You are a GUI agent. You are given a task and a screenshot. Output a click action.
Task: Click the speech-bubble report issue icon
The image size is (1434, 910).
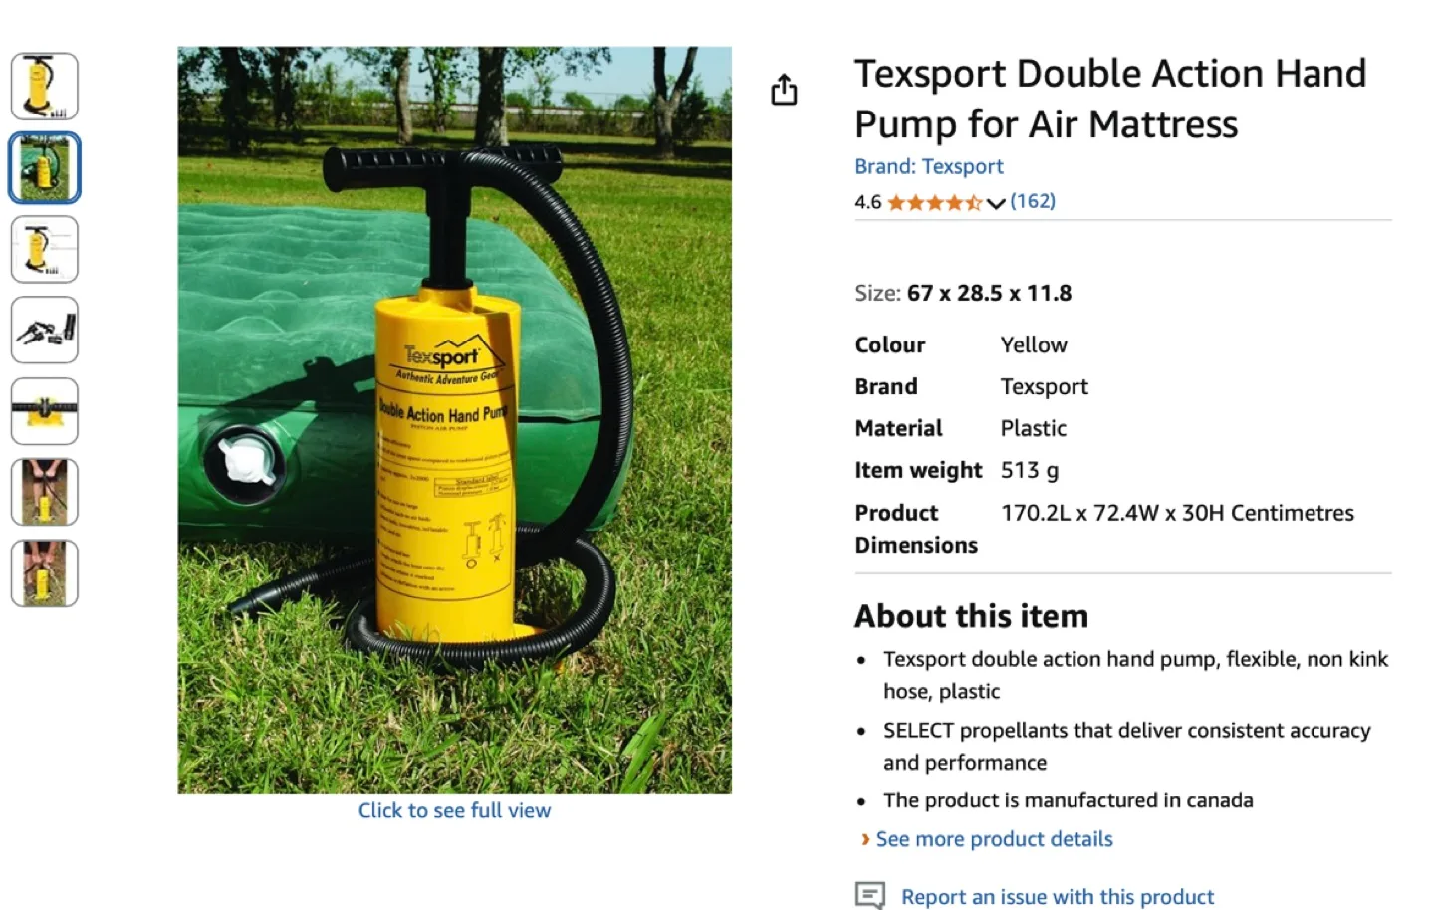coord(870,894)
